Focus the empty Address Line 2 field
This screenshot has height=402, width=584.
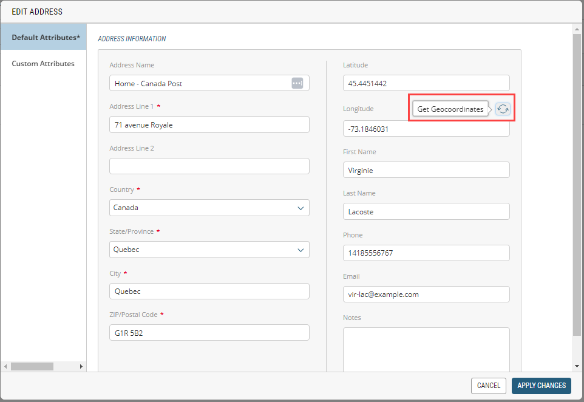209,166
